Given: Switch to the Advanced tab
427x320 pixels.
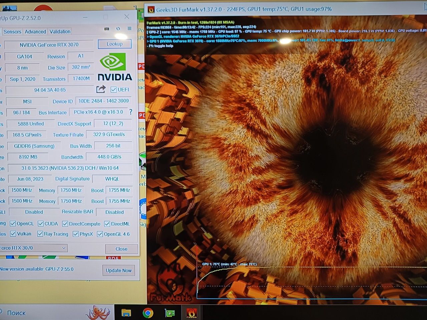Looking at the screenshot, I should (x=35, y=32).
